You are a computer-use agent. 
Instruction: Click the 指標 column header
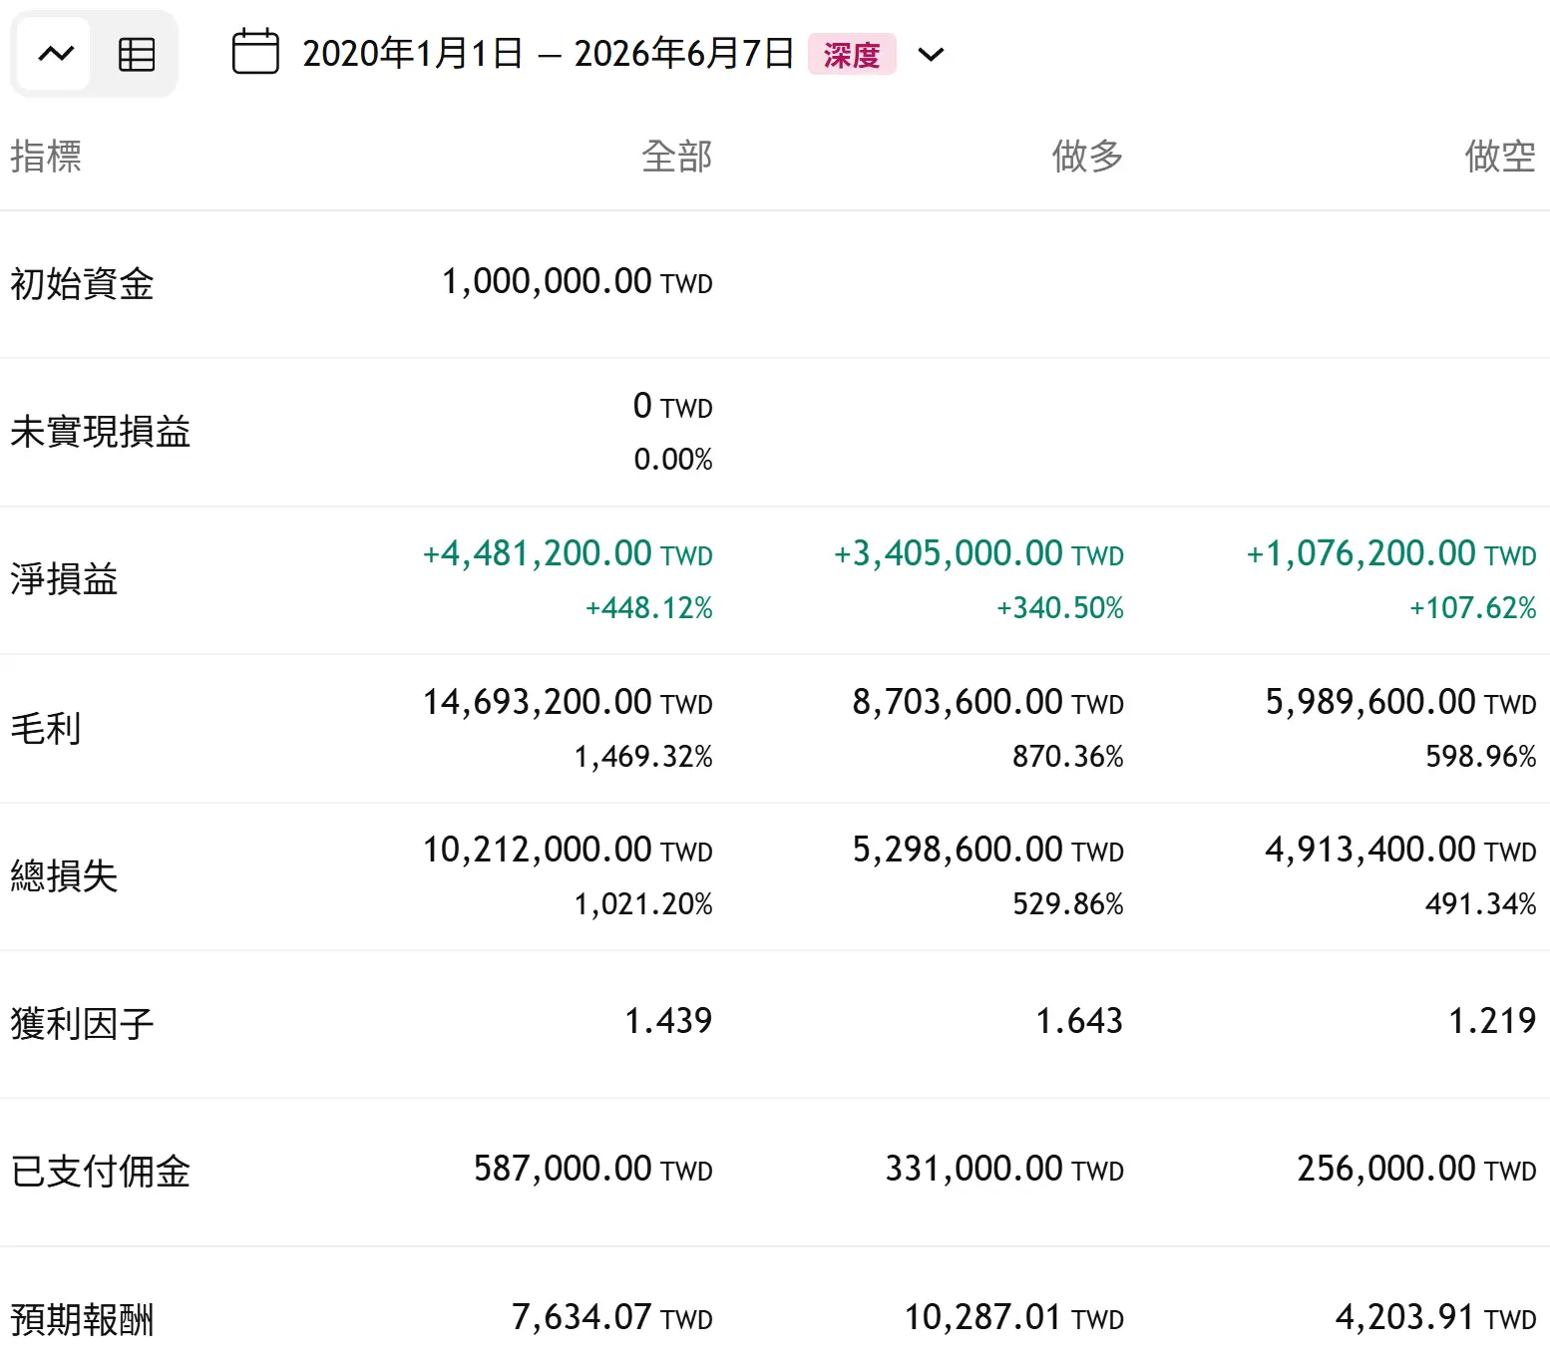click(x=46, y=157)
